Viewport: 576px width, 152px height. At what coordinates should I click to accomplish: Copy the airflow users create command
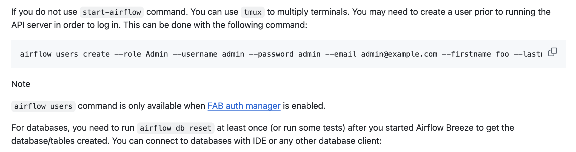[x=552, y=52]
